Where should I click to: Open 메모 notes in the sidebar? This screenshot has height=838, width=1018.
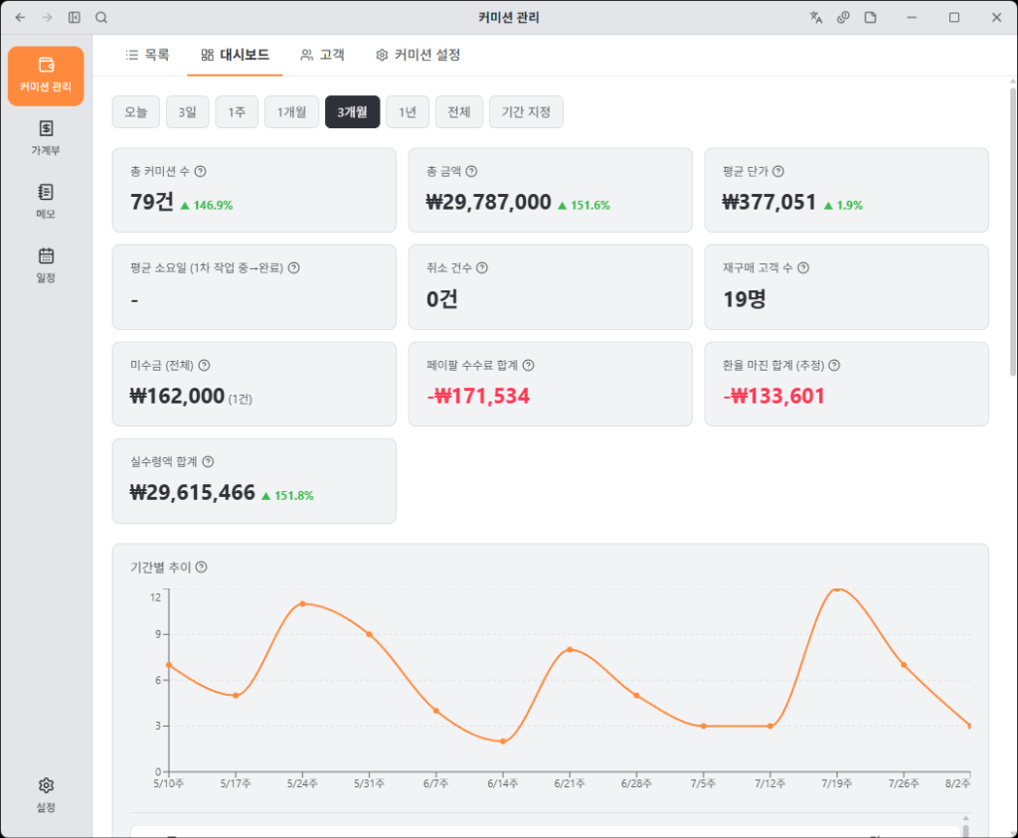click(x=46, y=201)
